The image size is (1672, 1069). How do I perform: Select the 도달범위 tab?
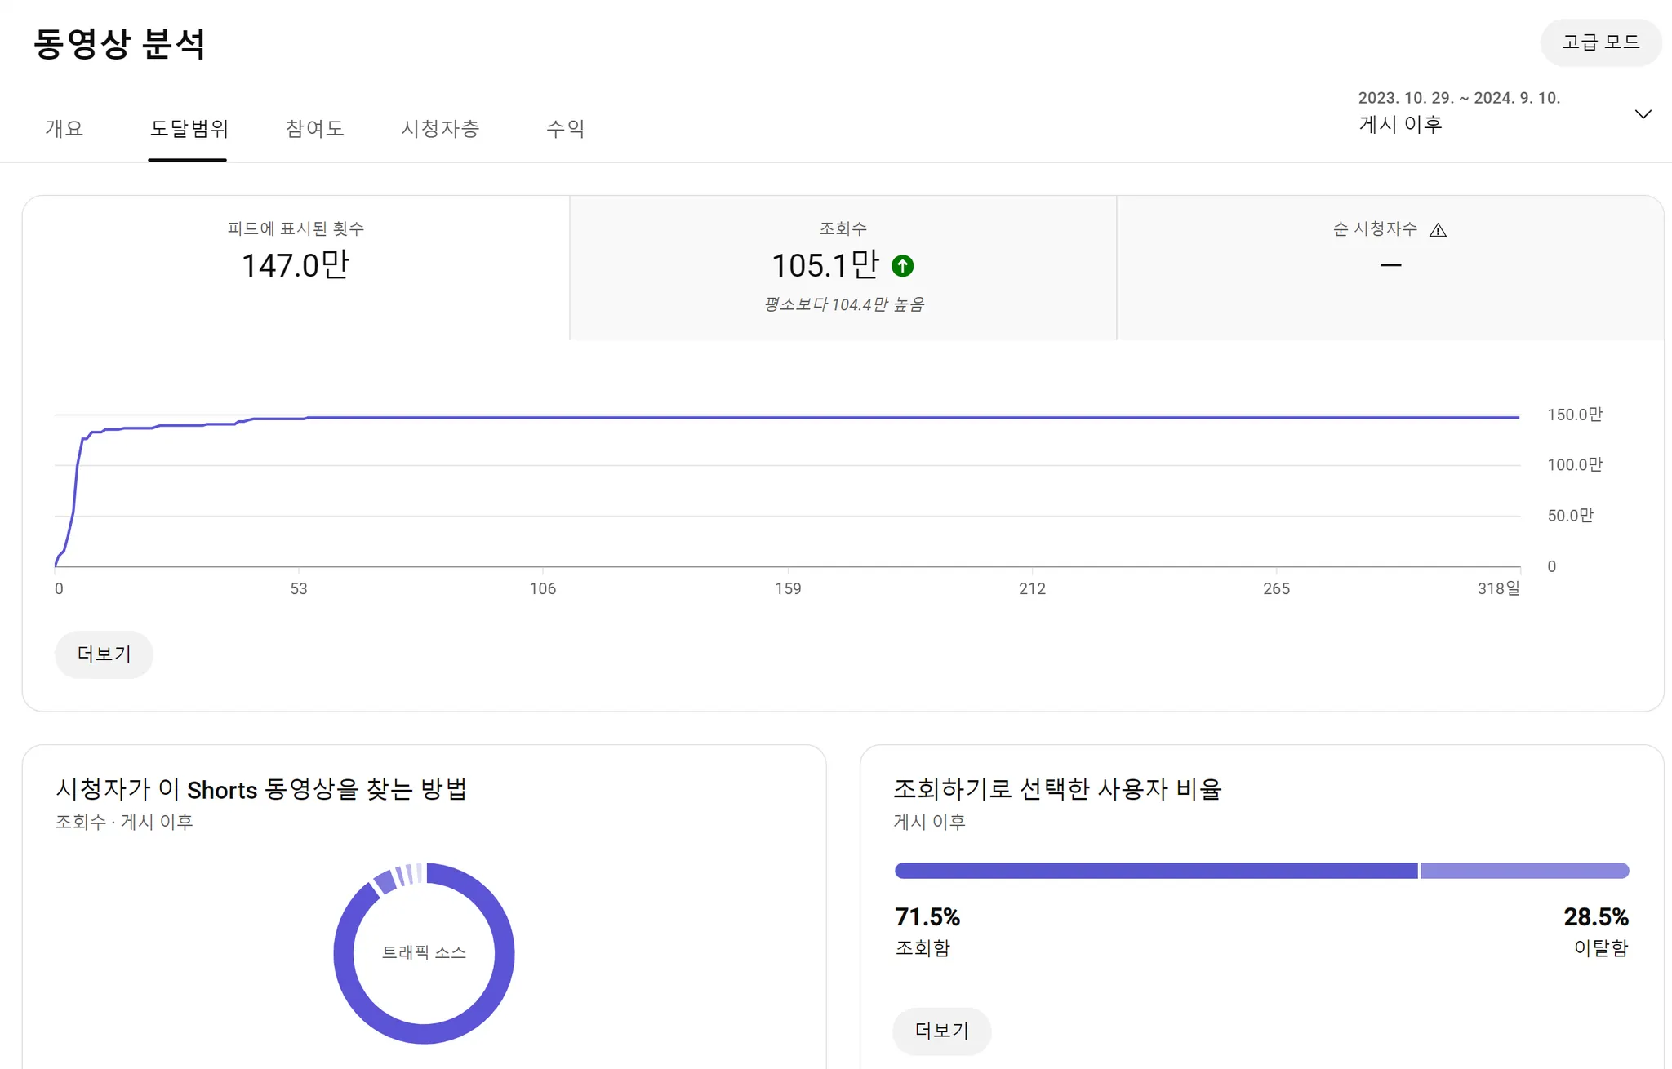188,128
